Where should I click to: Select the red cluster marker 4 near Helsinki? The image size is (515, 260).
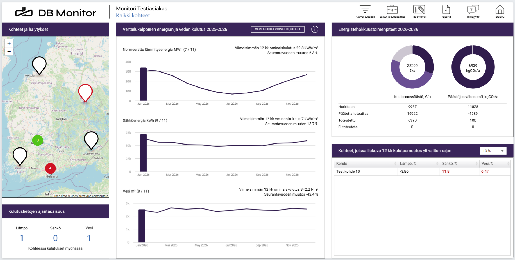(x=50, y=168)
